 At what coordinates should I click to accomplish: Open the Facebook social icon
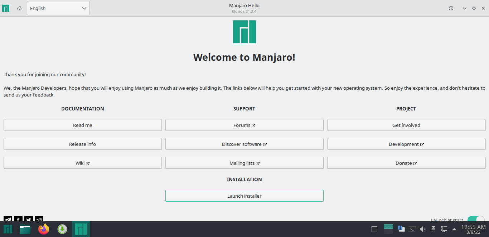pos(18,219)
